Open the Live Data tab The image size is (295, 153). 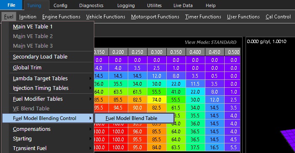pyautogui.click(x=183, y=5)
